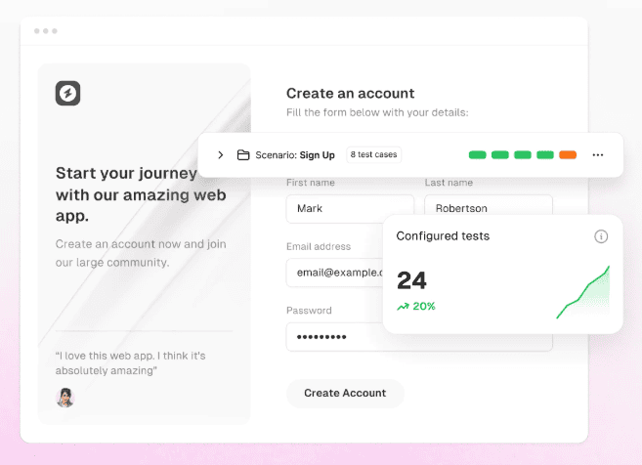Click the info icon on Configured tests
This screenshot has width=642, height=465.
pyautogui.click(x=601, y=236)
